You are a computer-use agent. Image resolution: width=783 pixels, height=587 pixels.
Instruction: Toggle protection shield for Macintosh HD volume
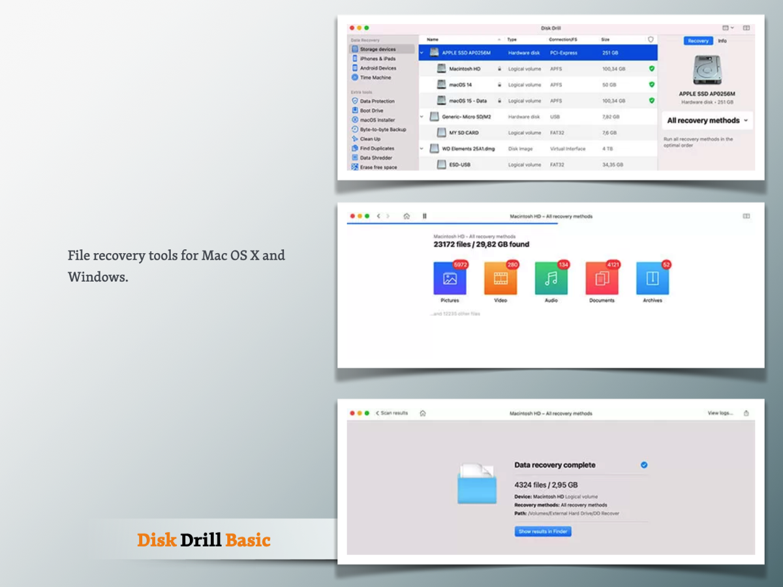(x=651, y=68)
